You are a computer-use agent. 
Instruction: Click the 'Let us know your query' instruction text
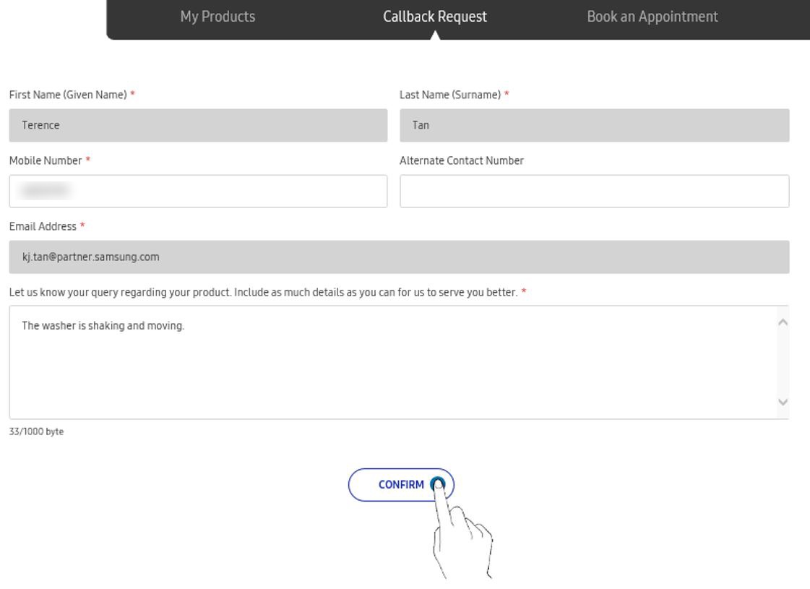click(x=264, y=293)
